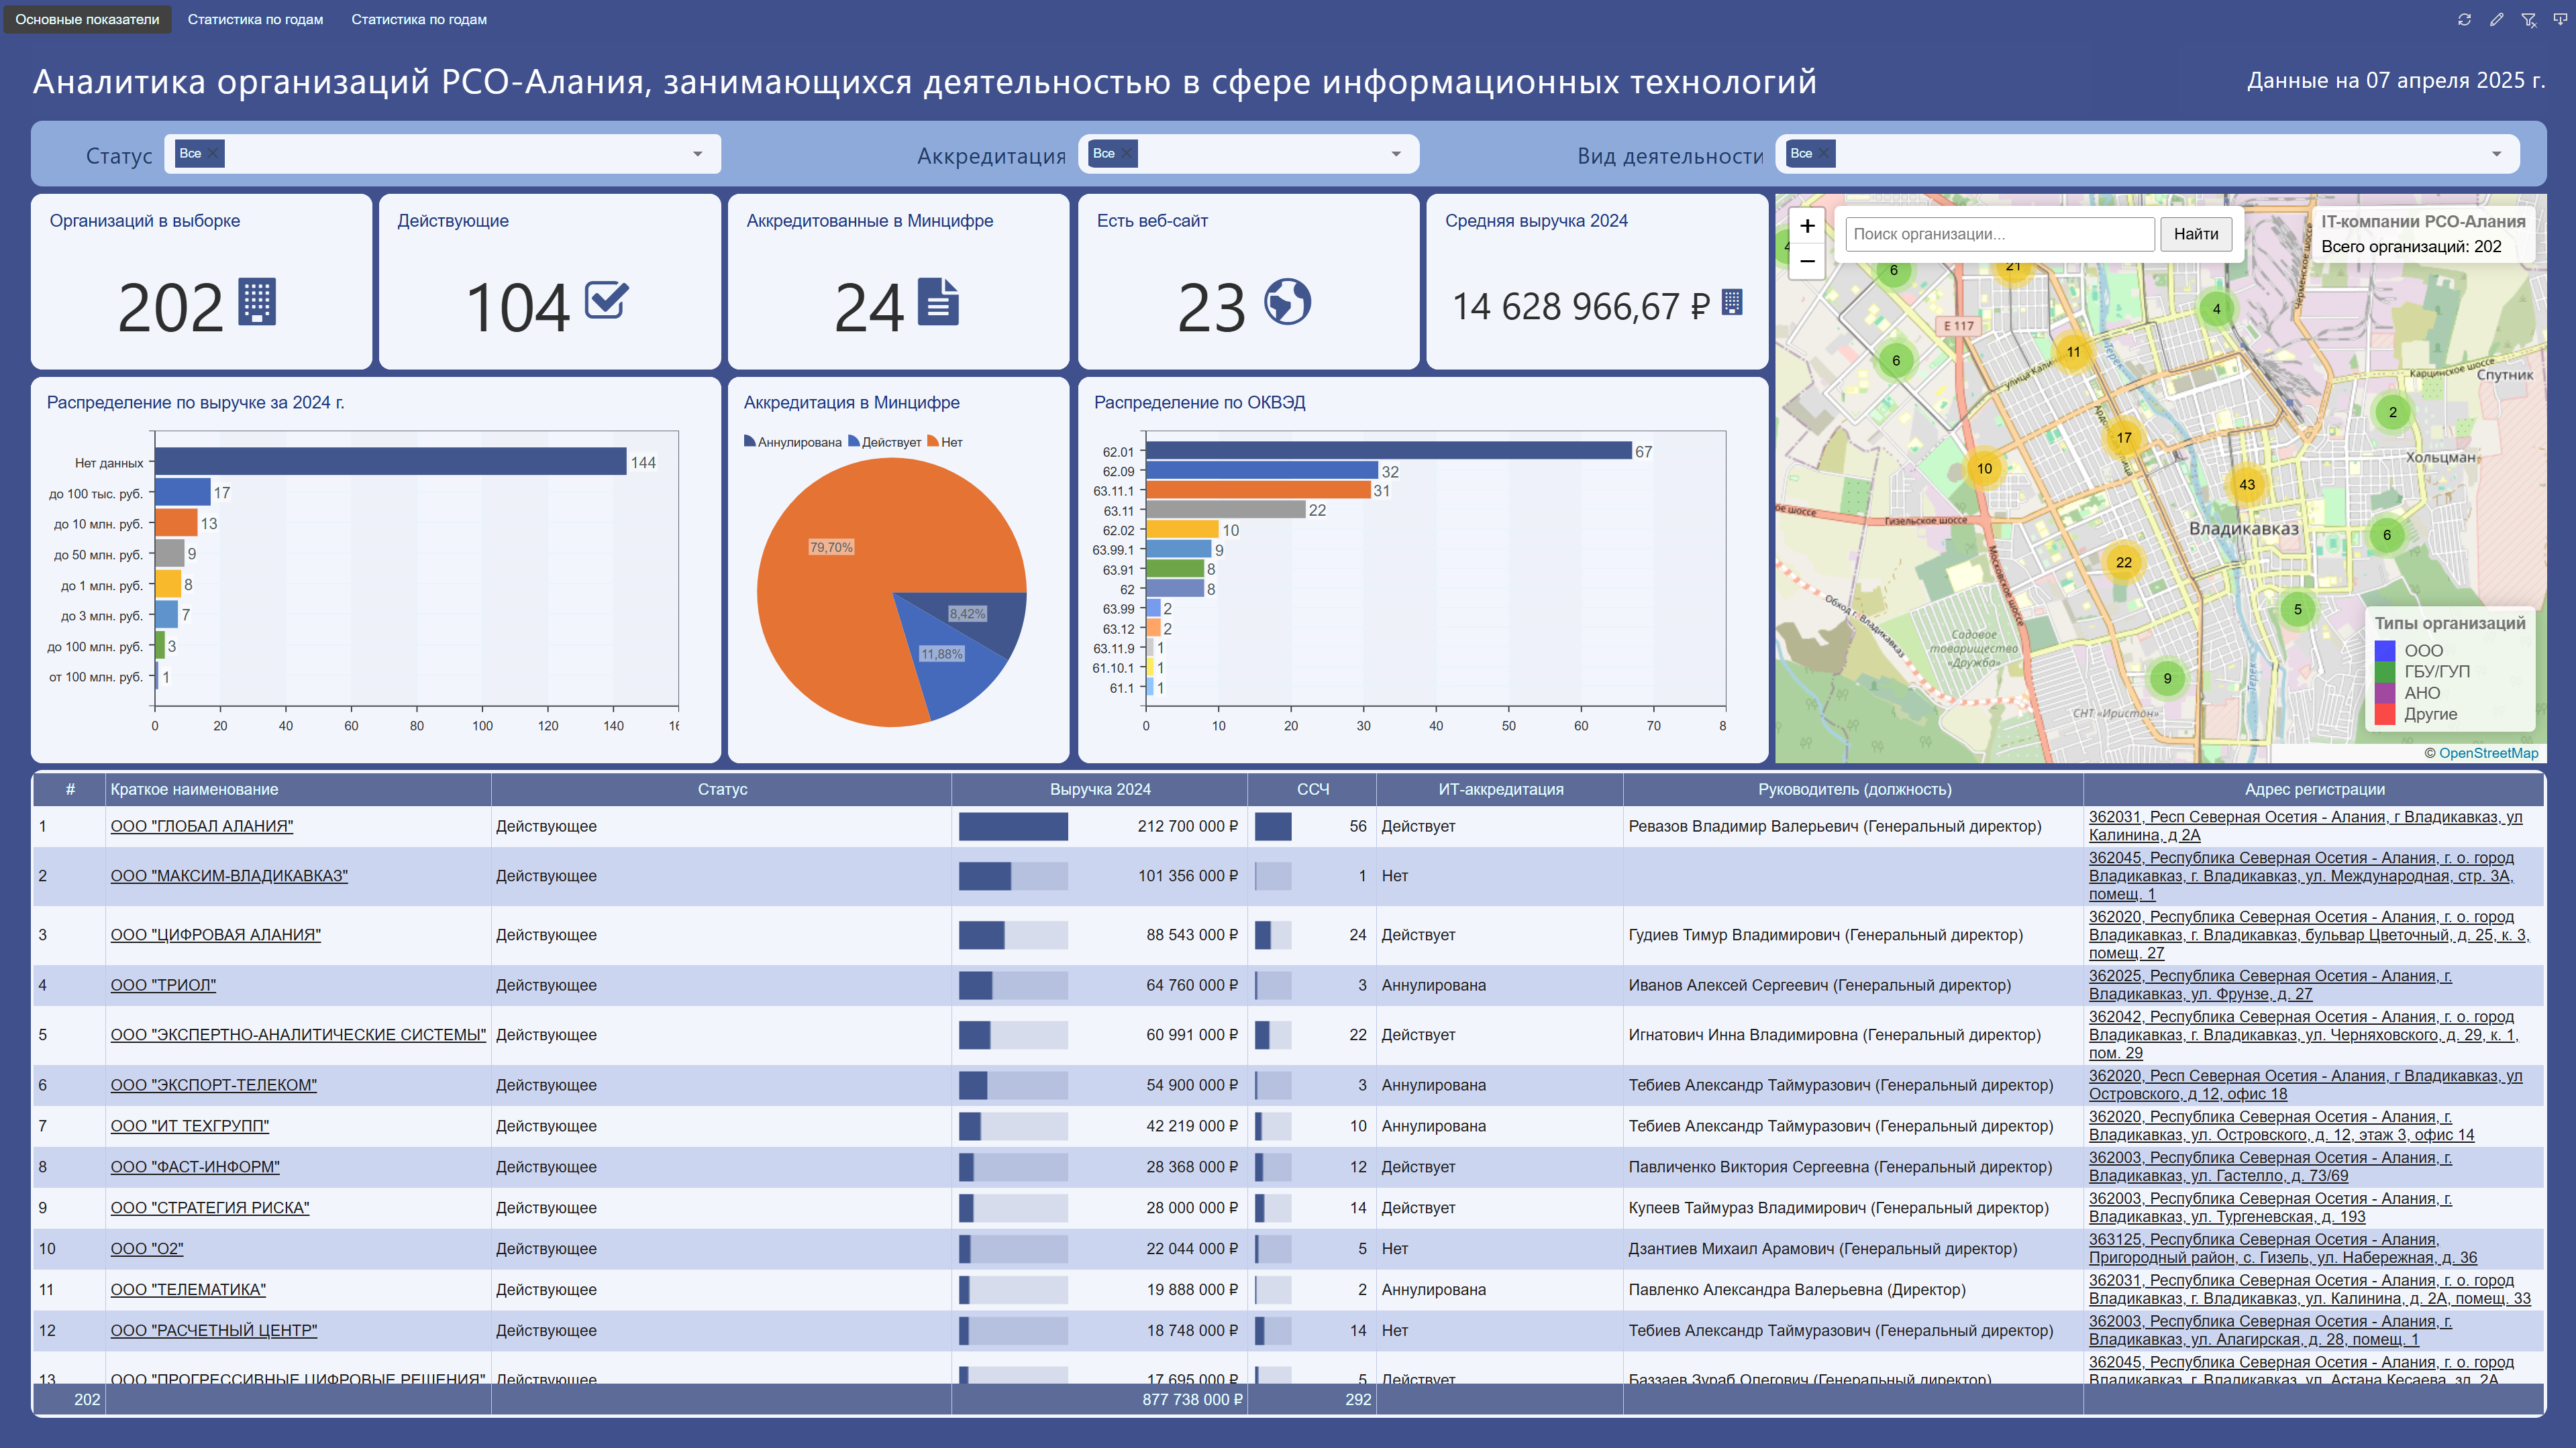Select the Основные показатели tab
2576x1448 pixels.
click(x=87, y=19)
